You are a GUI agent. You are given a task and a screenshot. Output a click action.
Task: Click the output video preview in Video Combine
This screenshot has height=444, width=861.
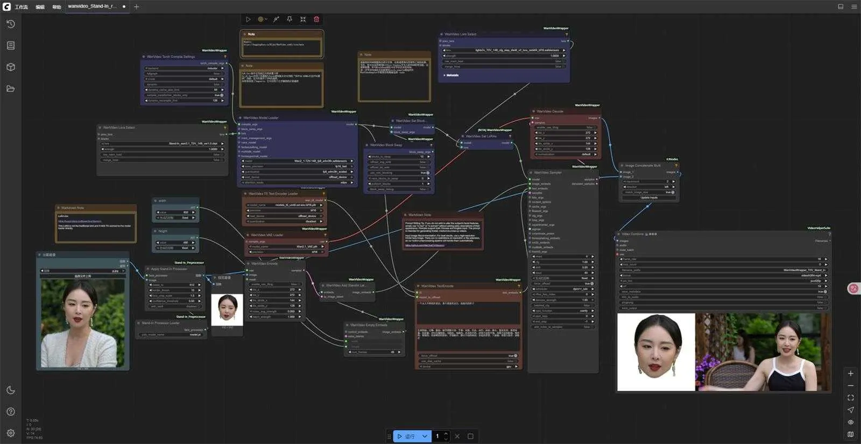[x=724, y=352]
